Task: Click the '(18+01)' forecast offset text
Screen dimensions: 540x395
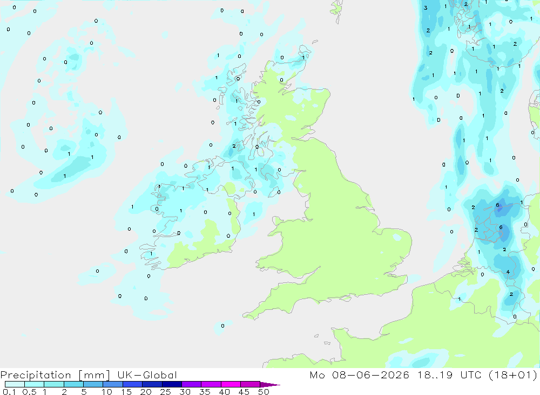Action: 513,375
